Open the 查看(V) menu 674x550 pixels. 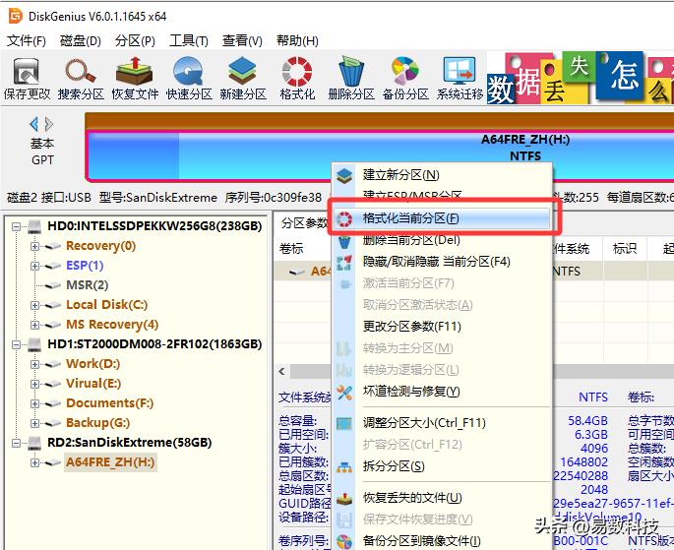click(242, 40)
